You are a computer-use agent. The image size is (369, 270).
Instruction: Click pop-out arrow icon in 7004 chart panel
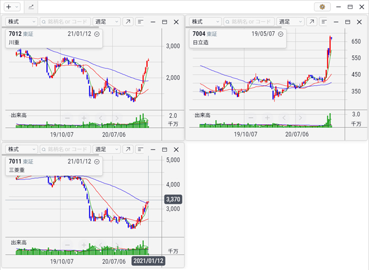pyautogui.click(x=312, y=22)
